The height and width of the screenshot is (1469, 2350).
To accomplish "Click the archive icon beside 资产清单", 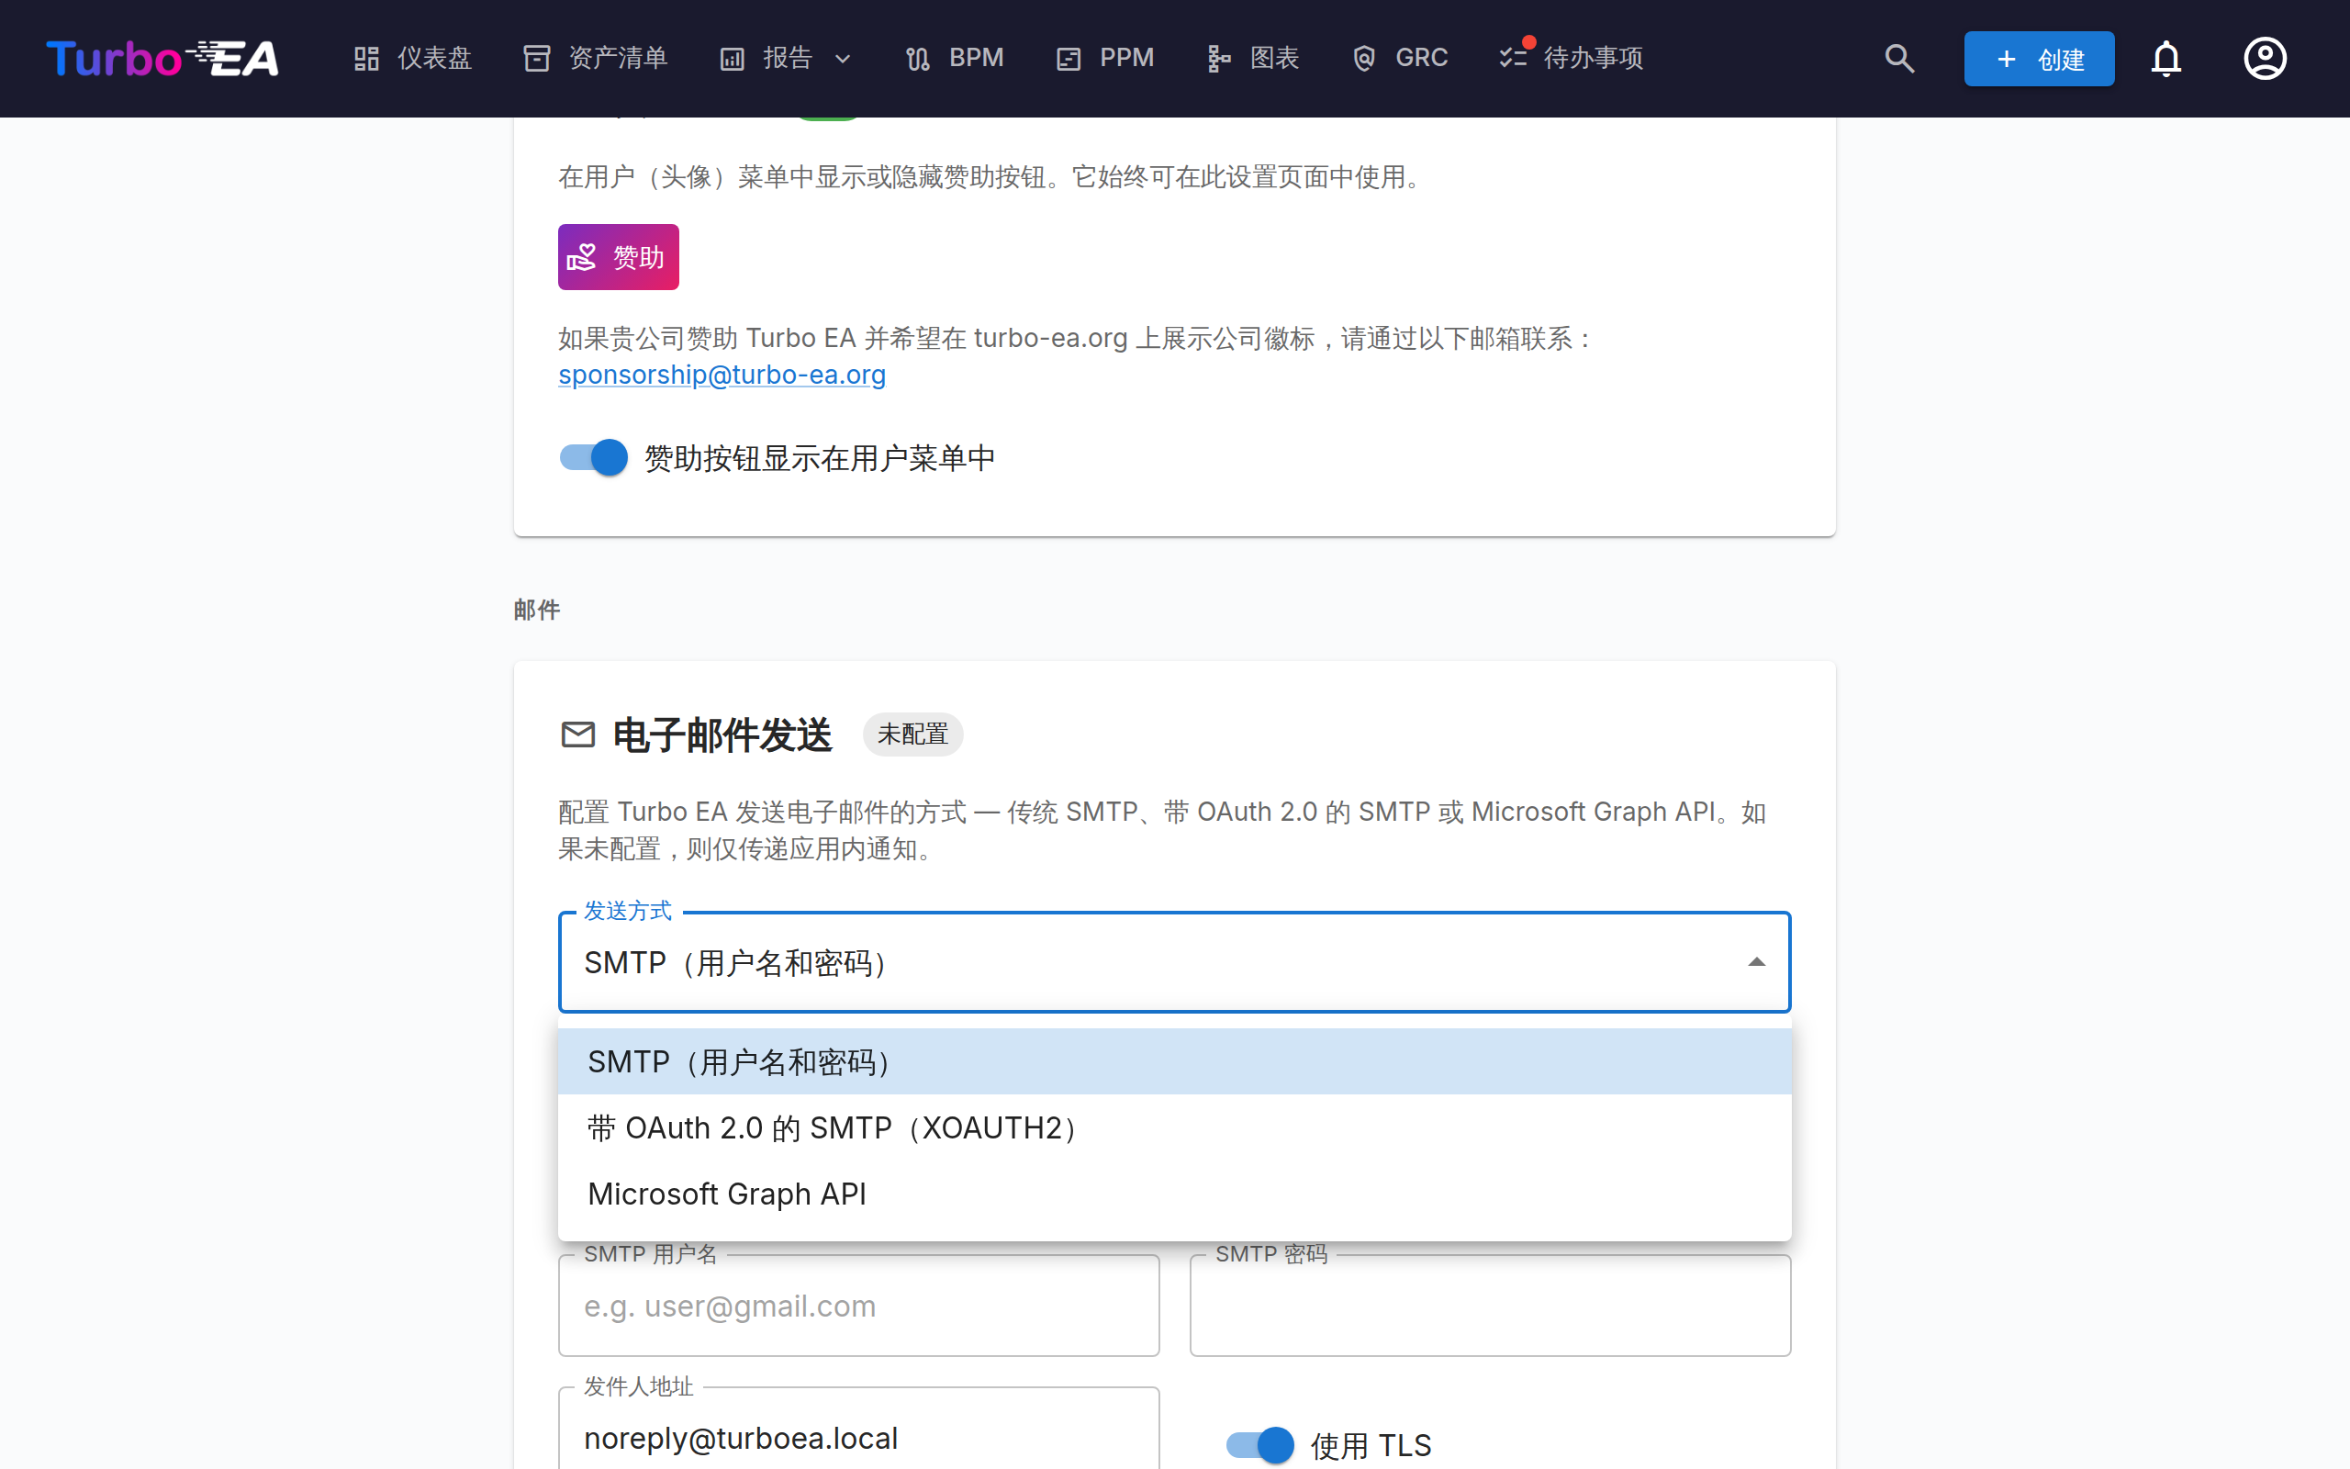I will coord(537,58).
